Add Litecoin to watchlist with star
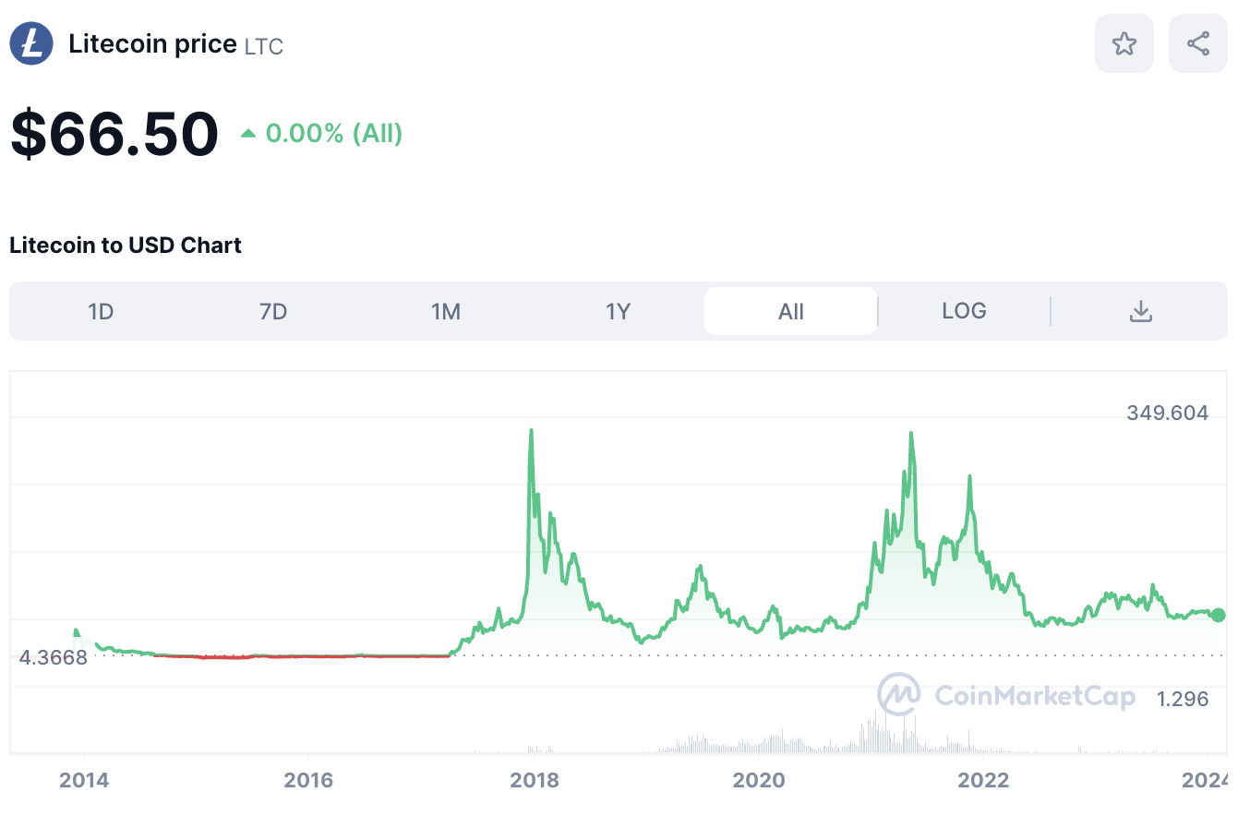This screenshot has height=828, width=1238. click(x=1124, y=43)
